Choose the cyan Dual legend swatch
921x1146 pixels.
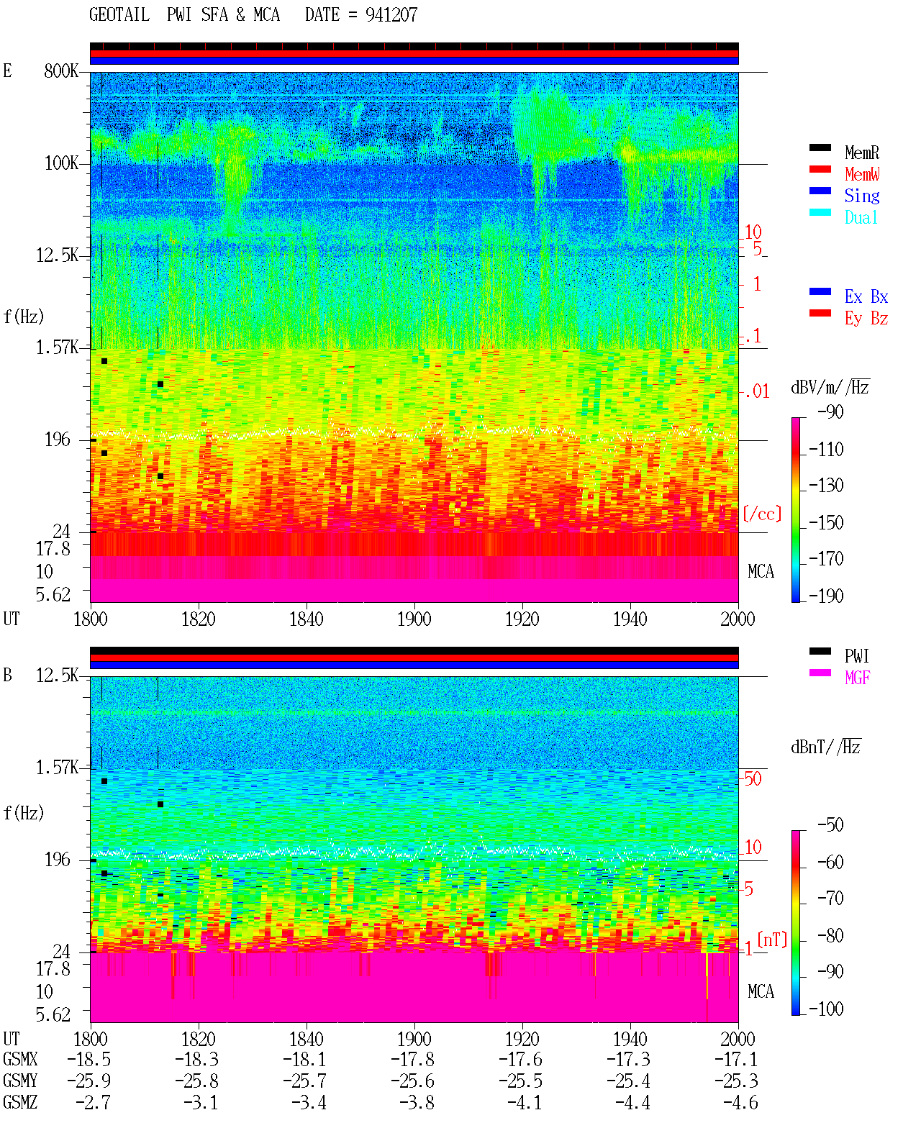pos(820,212)
